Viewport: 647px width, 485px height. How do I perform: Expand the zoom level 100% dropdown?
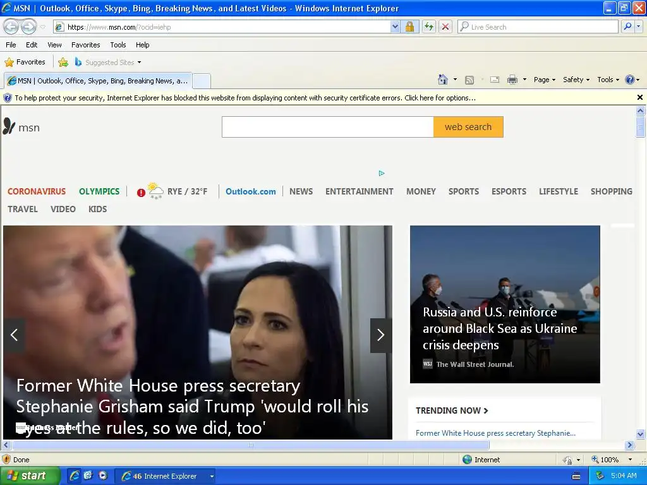point(630,460)
